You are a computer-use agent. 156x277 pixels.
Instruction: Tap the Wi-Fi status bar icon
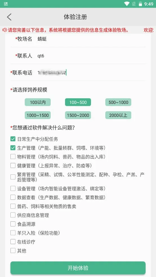coord(127,4)
